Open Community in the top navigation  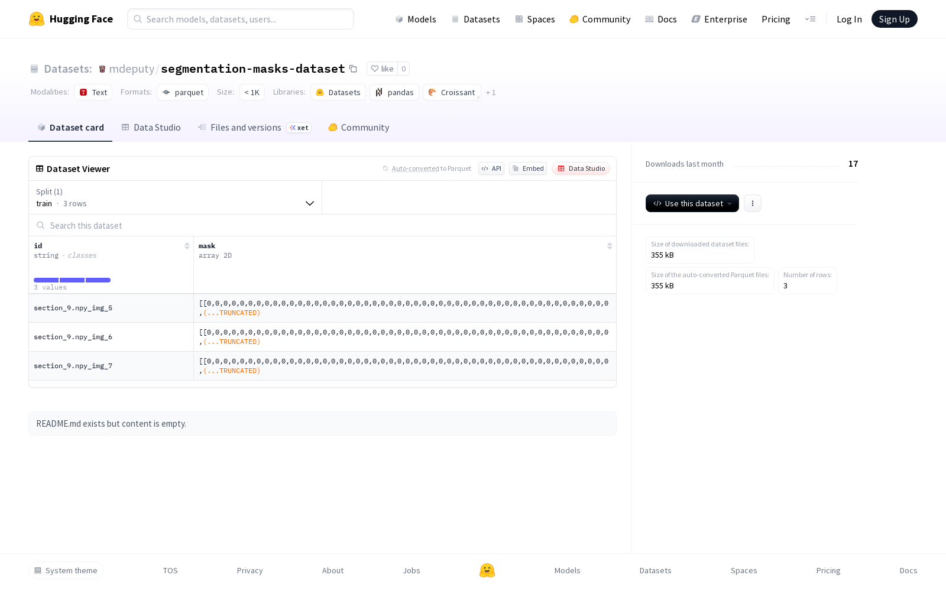coord(600,19)
